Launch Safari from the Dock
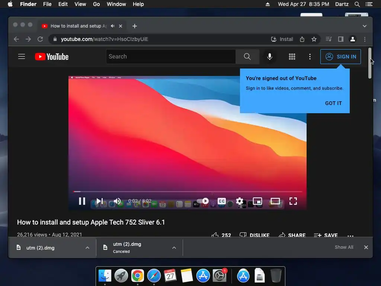This screenshot has width=381, height=286. [x=154, y=276]
